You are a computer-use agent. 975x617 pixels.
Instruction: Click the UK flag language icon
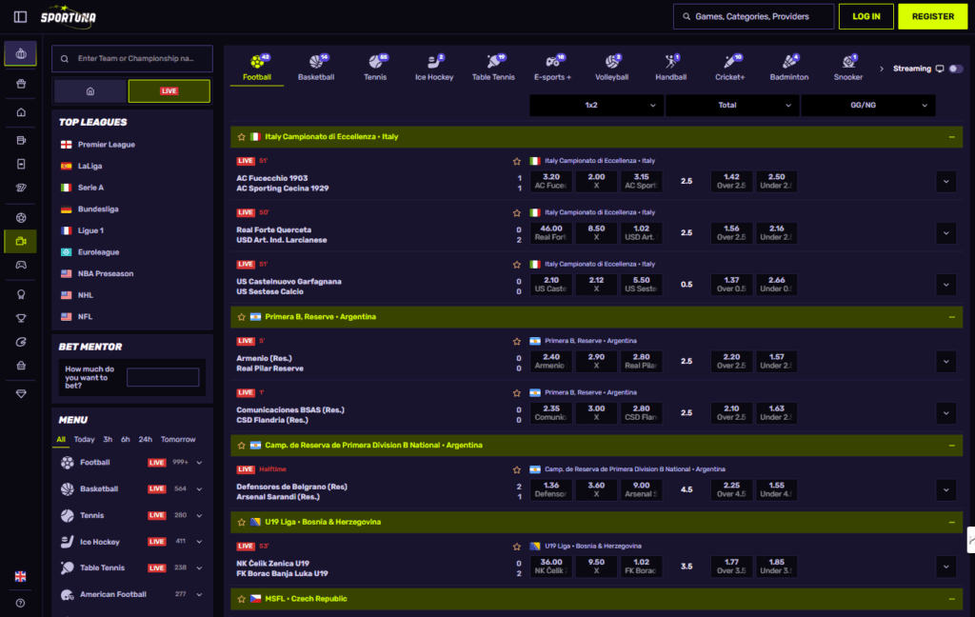20,576
